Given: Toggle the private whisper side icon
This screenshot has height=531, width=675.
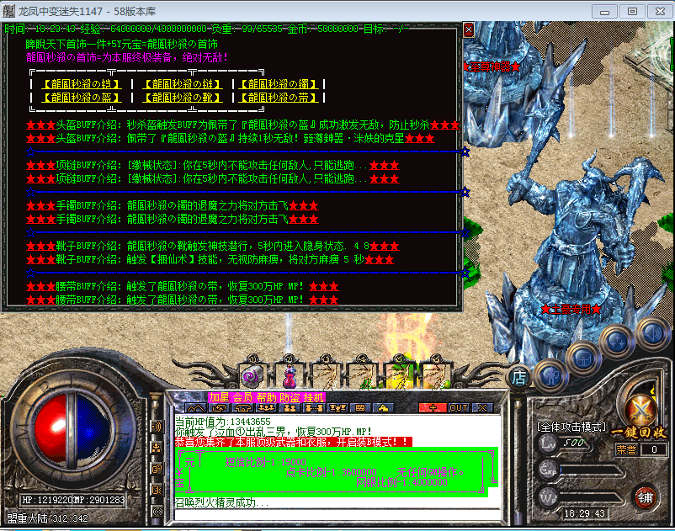Looking at the screenshot, I should 157,469.
